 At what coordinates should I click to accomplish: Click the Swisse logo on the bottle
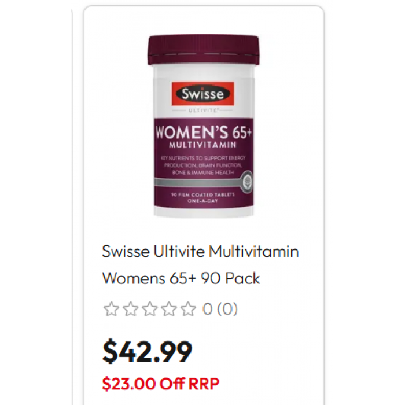(203, 94)
